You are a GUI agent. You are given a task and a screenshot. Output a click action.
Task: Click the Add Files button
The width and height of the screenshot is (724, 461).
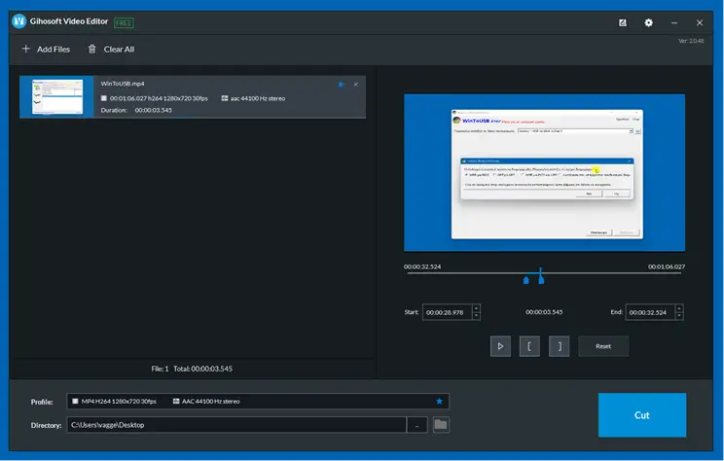pyautogui.click(x=46, y=49)
